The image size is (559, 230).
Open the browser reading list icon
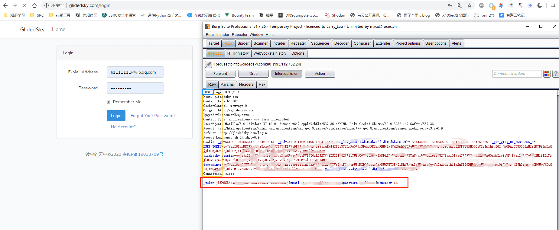(x=553, y=5)
